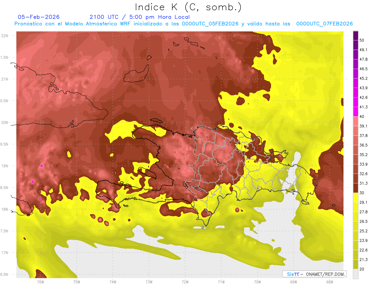Click the "21N" latitude axis label

tap(5, 79)
